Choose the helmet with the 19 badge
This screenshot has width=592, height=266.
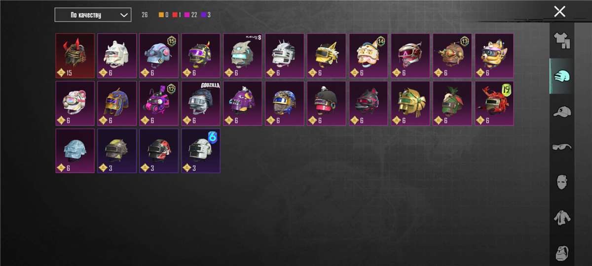[x=494, y=103]
